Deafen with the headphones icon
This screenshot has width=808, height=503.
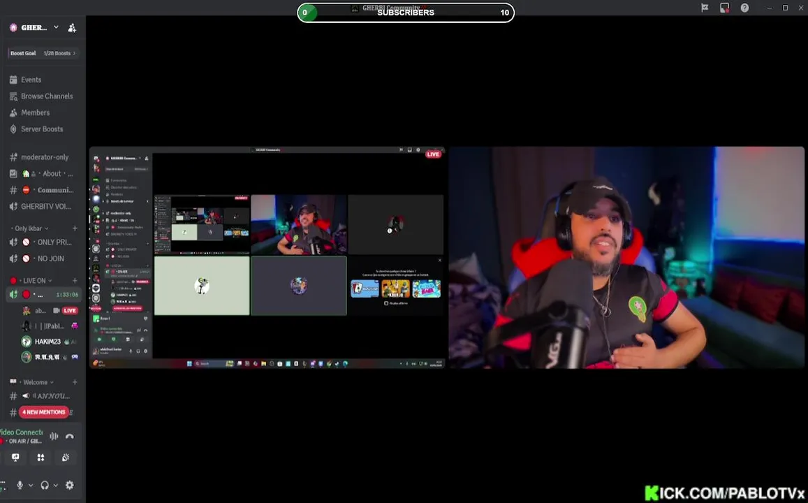tap(45, 486)
